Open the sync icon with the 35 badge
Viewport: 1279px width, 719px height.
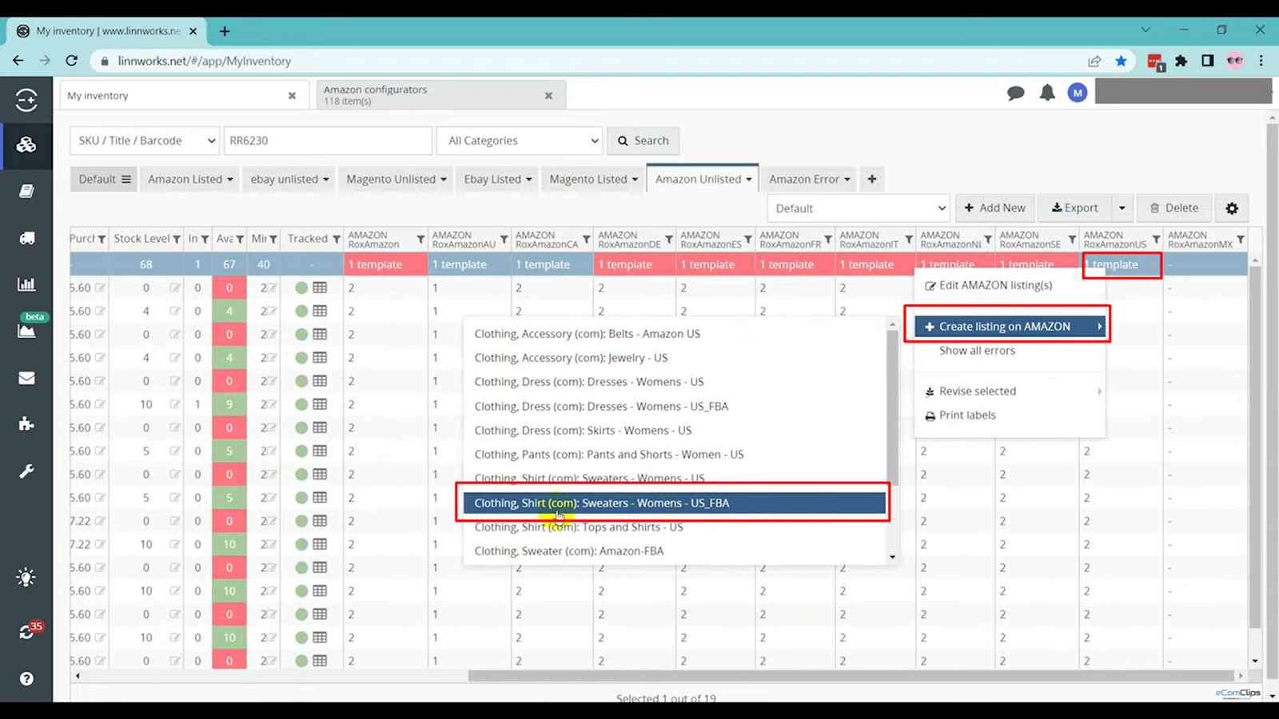pyautogui.click(x=28, y=631)
